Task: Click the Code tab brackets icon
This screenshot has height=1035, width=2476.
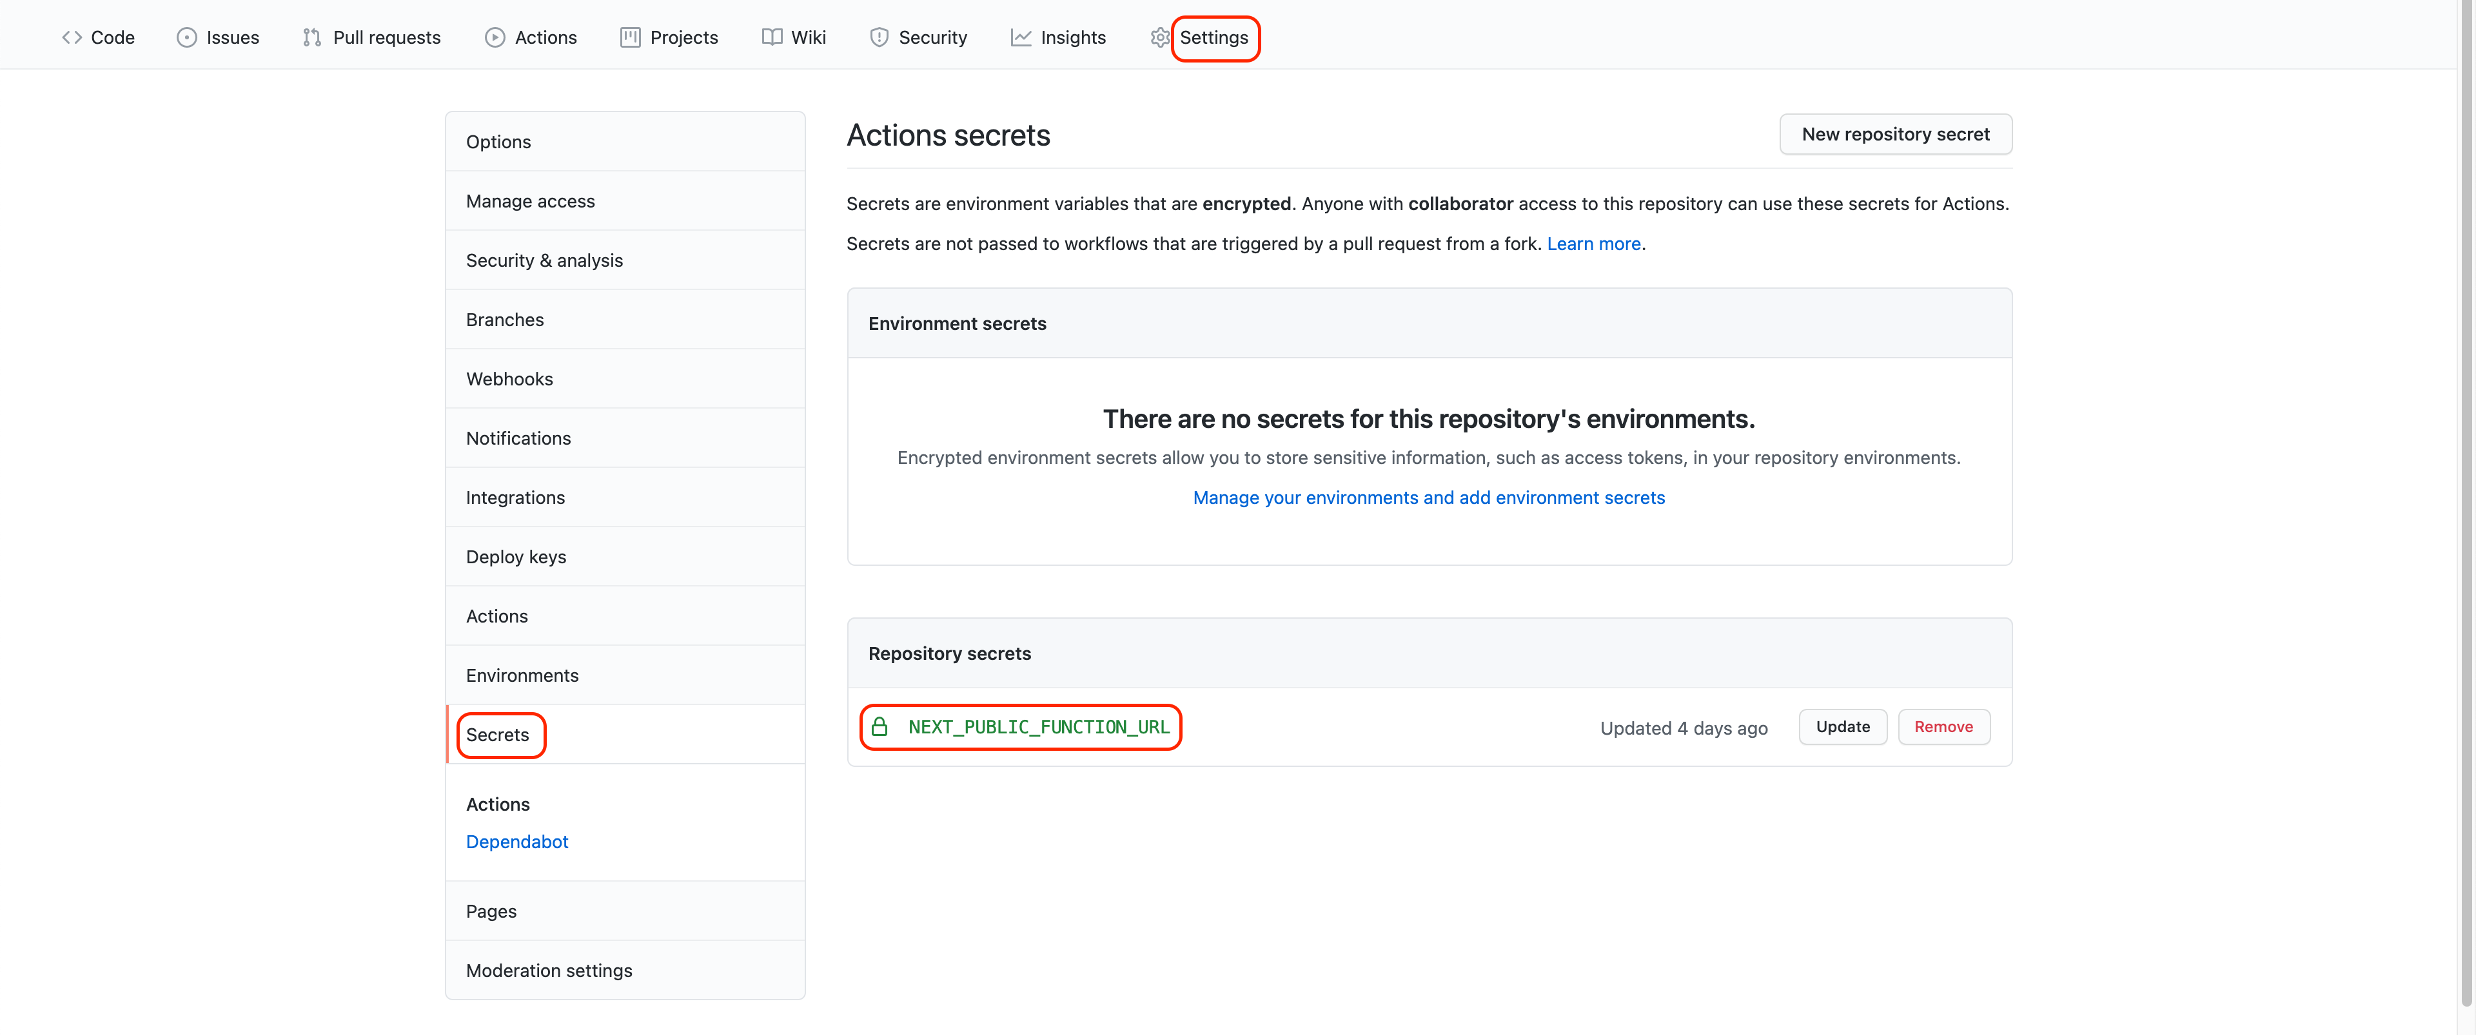Action: coord(71,37)
